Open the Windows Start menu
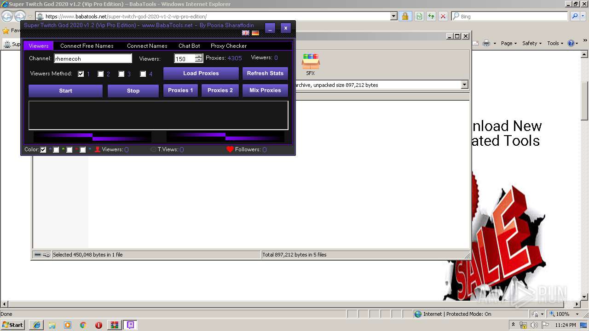This screenshot has height=331, width=589. pos(13,325)
